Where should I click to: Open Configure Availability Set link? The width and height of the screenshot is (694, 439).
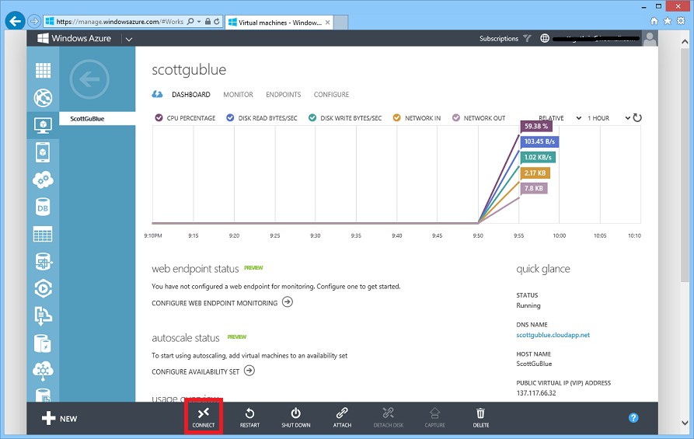coord(203,371)
